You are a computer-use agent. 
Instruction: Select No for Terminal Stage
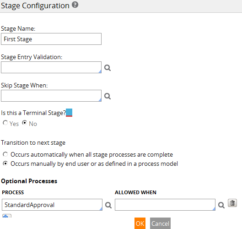[24, 123]
